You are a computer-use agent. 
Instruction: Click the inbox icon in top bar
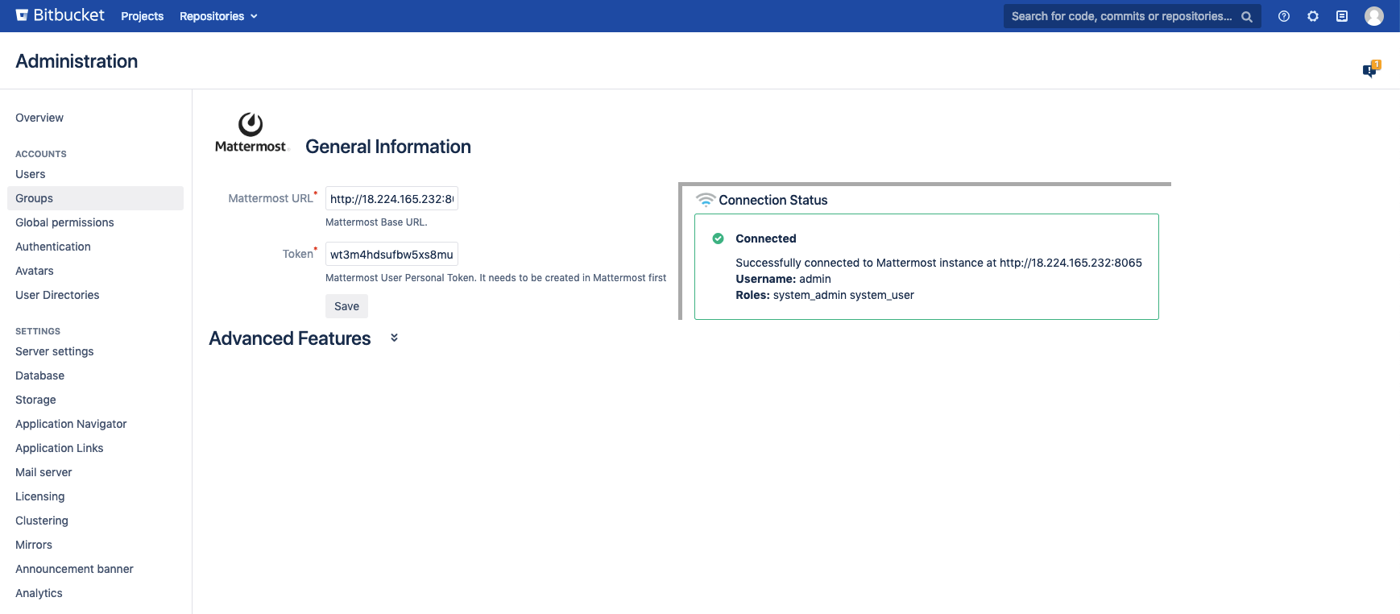1342,16
